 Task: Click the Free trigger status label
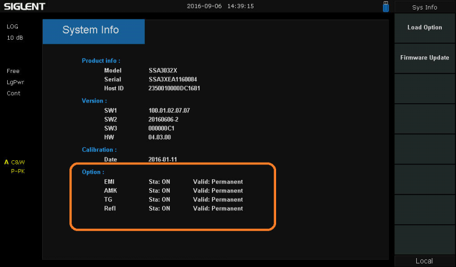click(13, 71)
